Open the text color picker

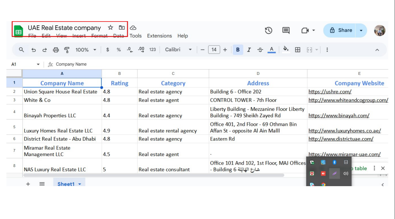[271, 50]
